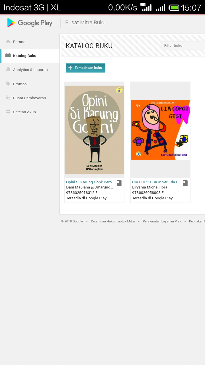
Task: Tap the 3G signal strength icon
Action: [x=146, y=7]
